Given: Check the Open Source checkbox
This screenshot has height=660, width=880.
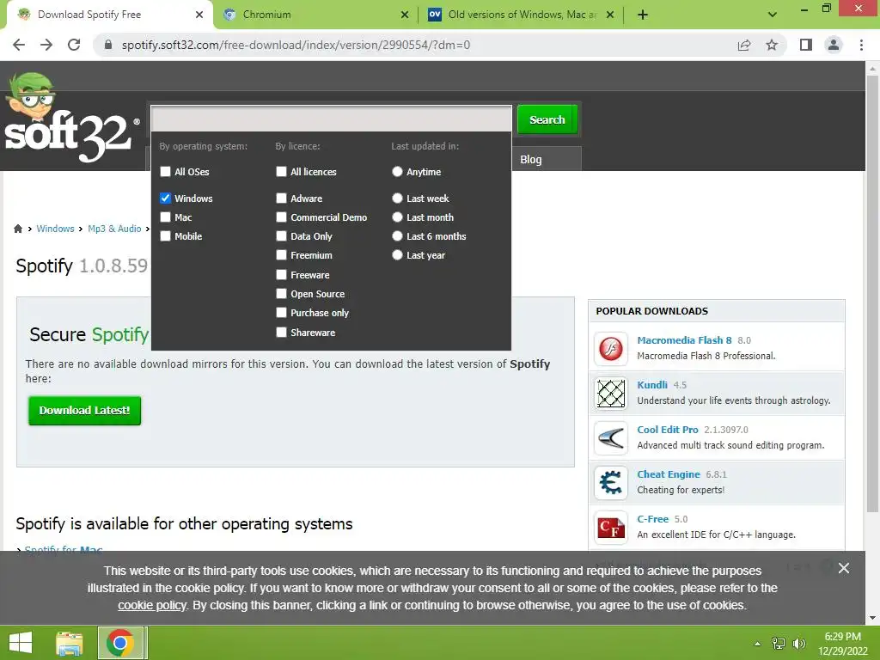Looking at the screenshot, I should 281,293.
